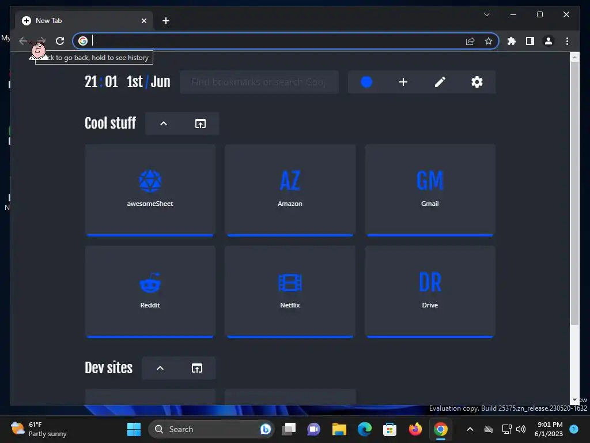Open the settings gear on start page
590x443 pixels.
[x=476, y=82]
